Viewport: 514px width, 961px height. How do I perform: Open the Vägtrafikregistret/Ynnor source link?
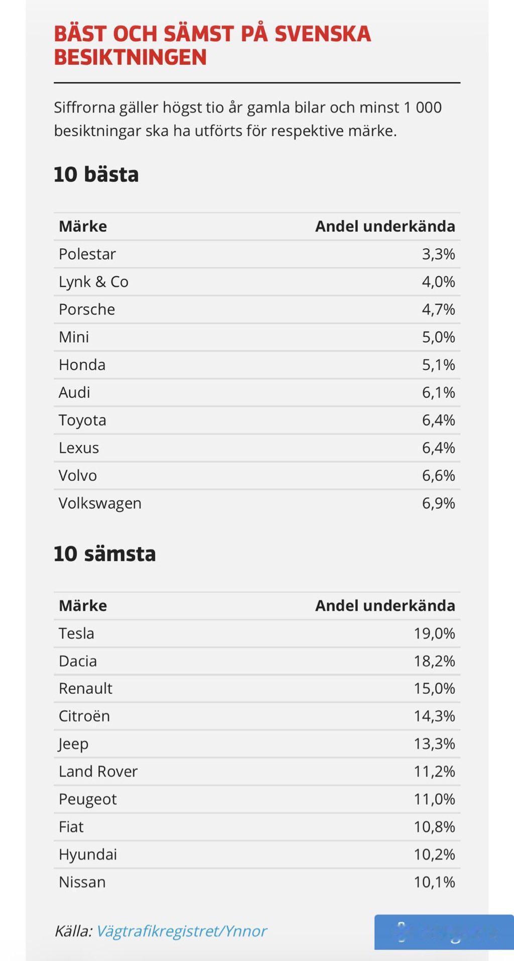tap(181, 931)
